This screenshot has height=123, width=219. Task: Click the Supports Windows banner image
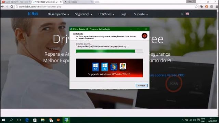[109, 68]
